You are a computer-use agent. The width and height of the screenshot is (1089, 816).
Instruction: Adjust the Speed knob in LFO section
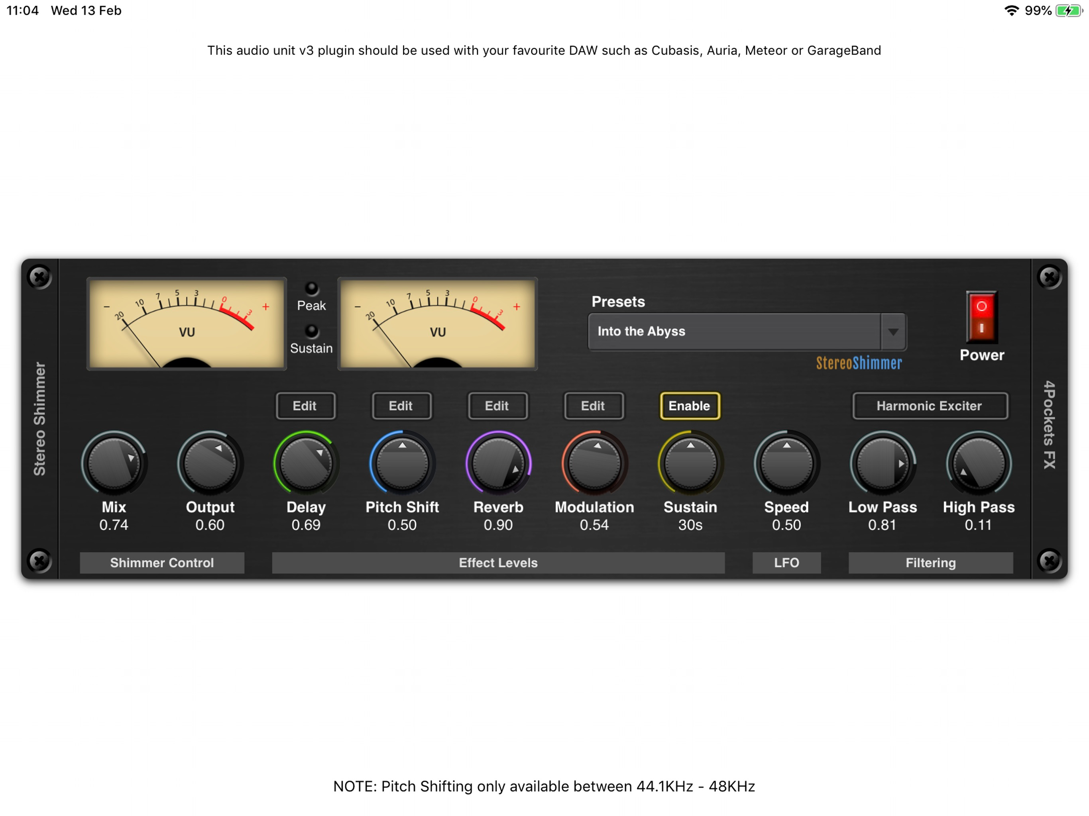[786, 463]
